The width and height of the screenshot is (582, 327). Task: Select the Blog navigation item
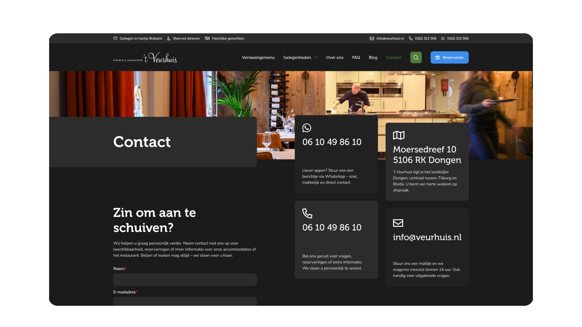pos(373,58)
